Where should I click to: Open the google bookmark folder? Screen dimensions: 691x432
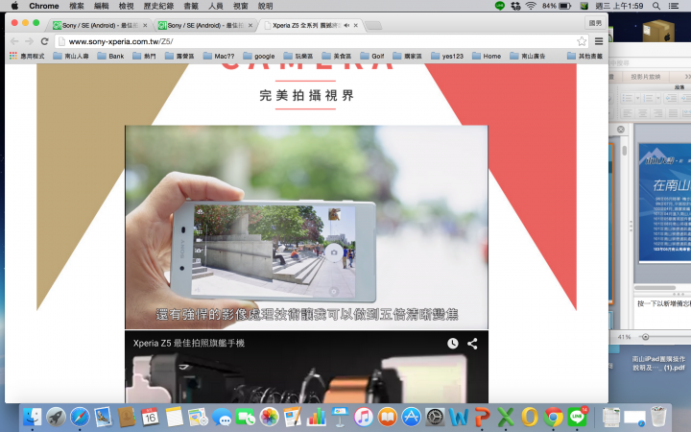tap(259, 56)
